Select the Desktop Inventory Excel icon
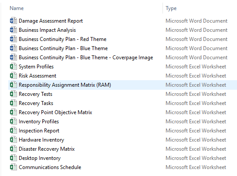This screenshot has height=176, width=237. pyautogui.click(x=14, y=158)
